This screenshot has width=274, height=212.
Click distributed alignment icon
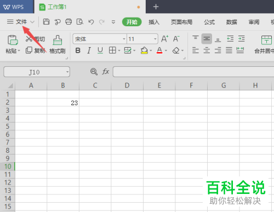240,50
